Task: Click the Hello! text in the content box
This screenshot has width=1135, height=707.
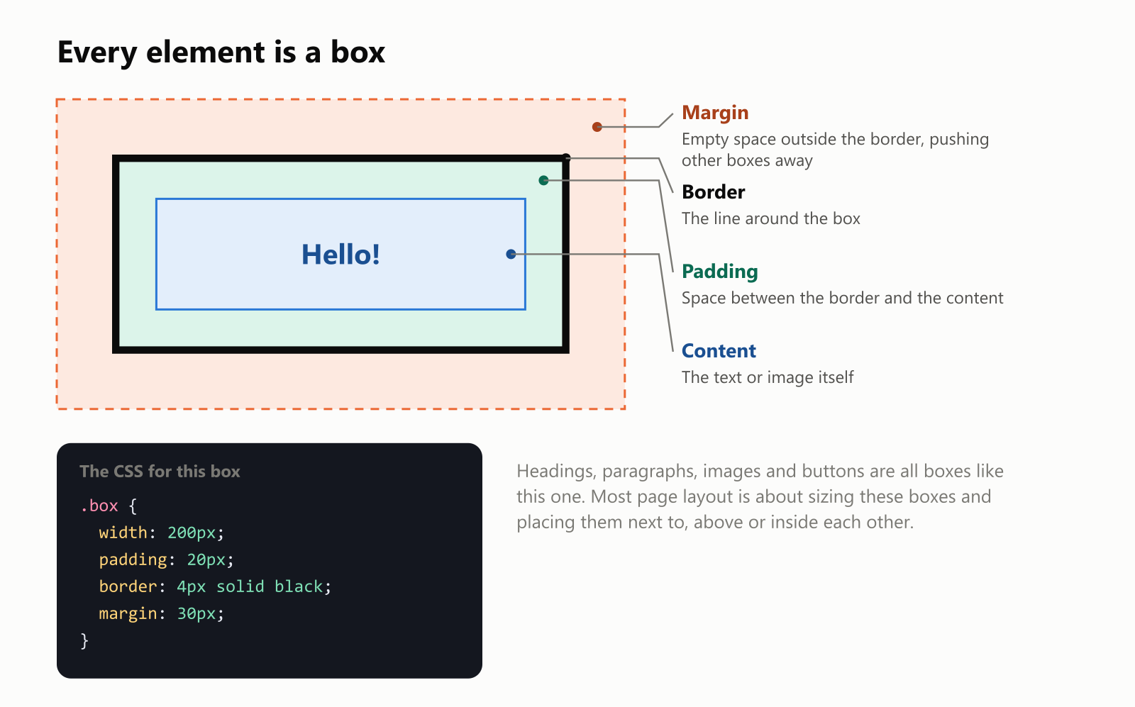Action: tap(340, 255)
